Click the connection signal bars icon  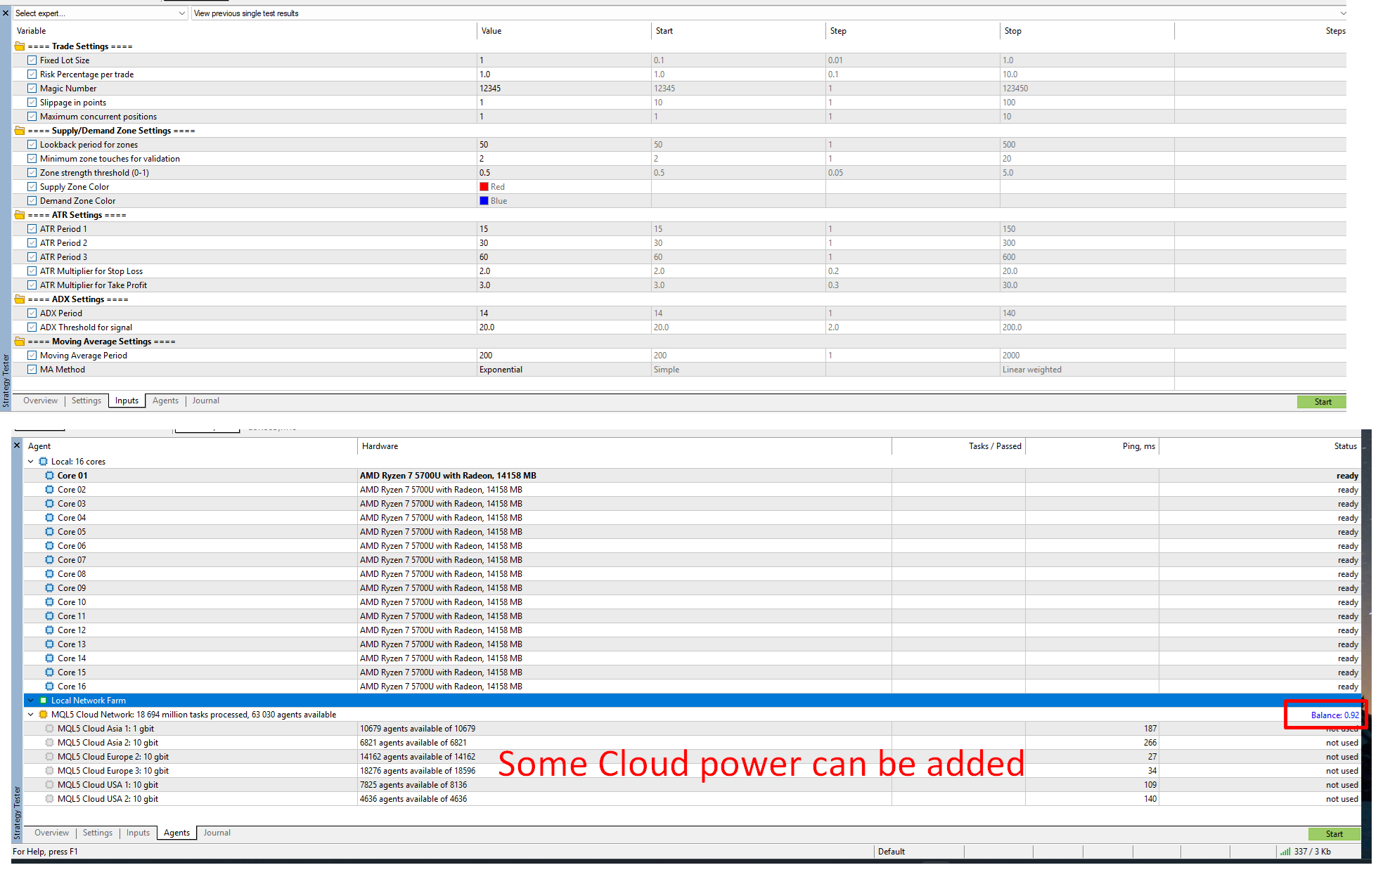[x=1285, y=852]
